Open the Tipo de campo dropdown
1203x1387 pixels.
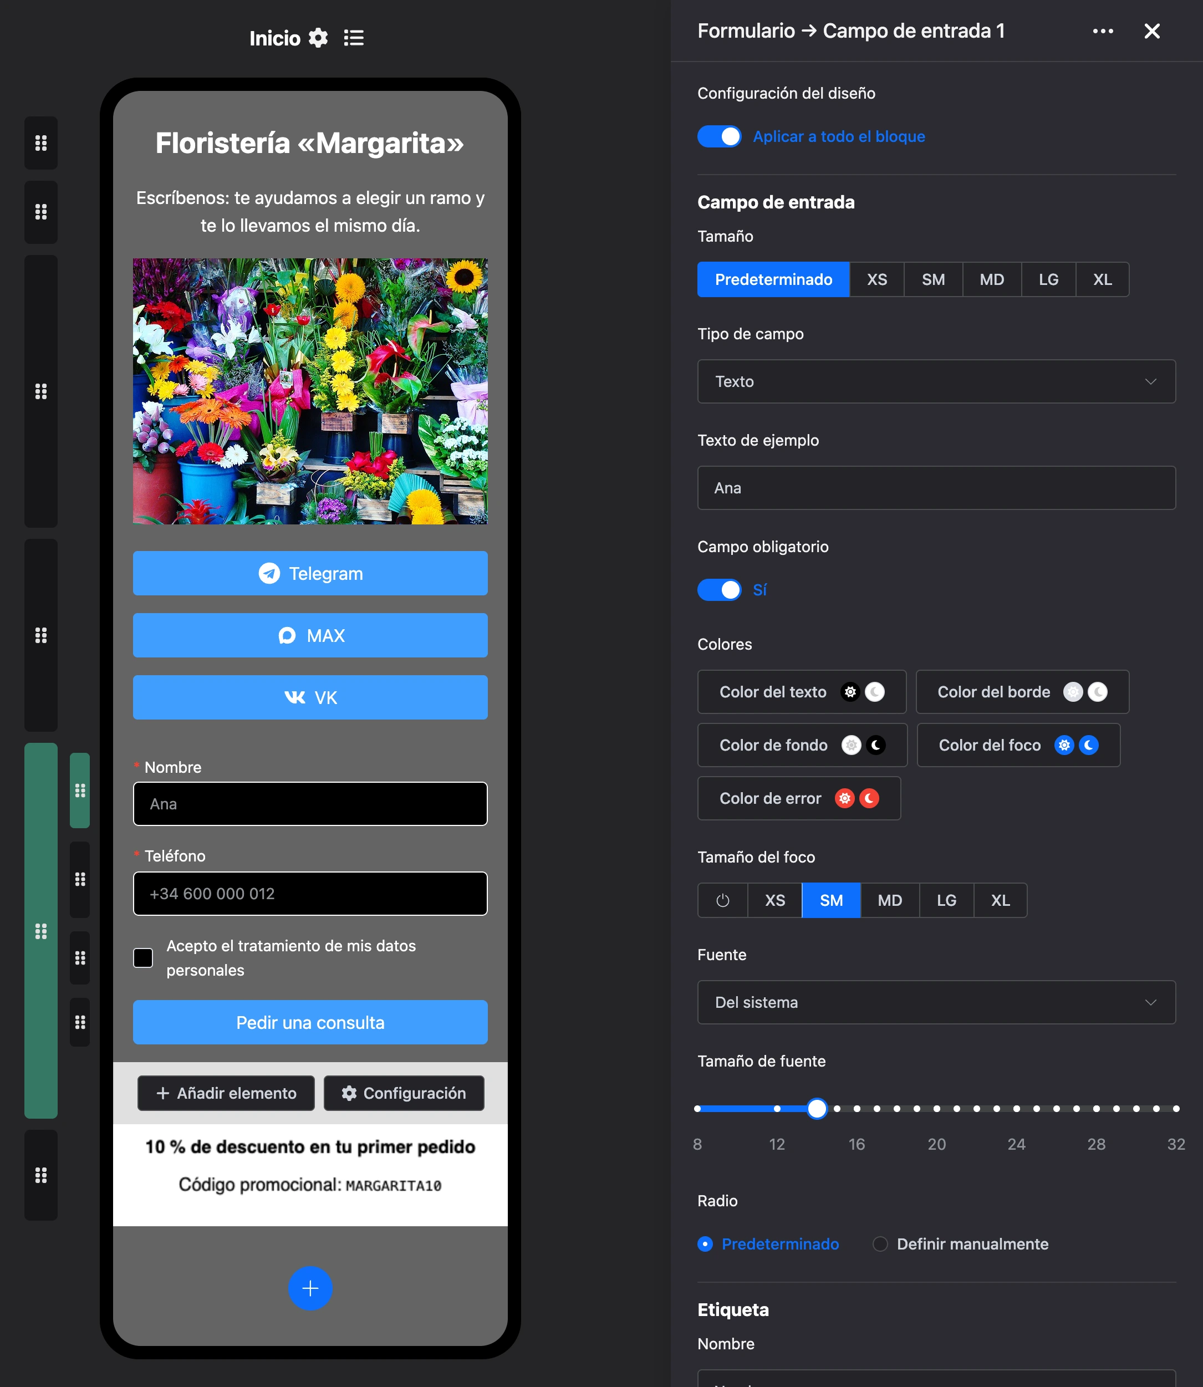click(936, 381)
